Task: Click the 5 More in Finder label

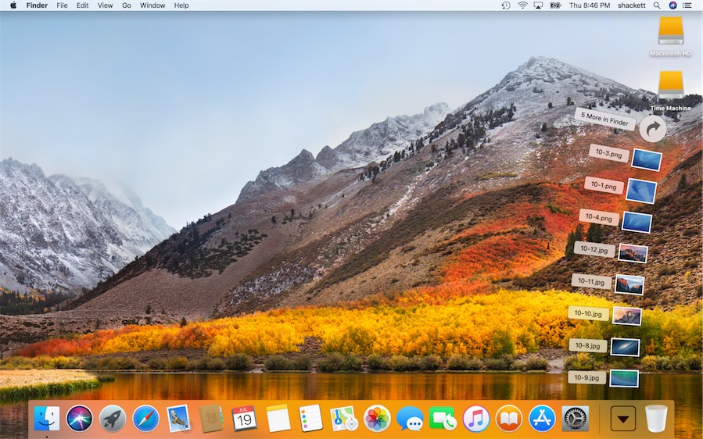Action: tap(604, 120)
